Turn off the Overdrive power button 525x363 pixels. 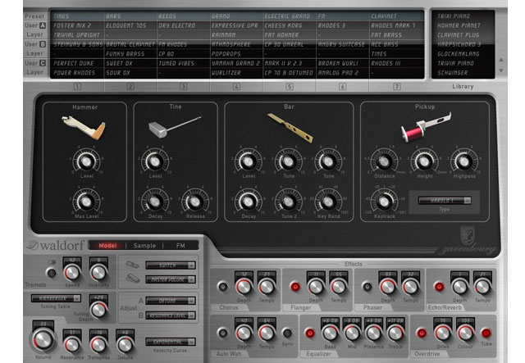422,333
